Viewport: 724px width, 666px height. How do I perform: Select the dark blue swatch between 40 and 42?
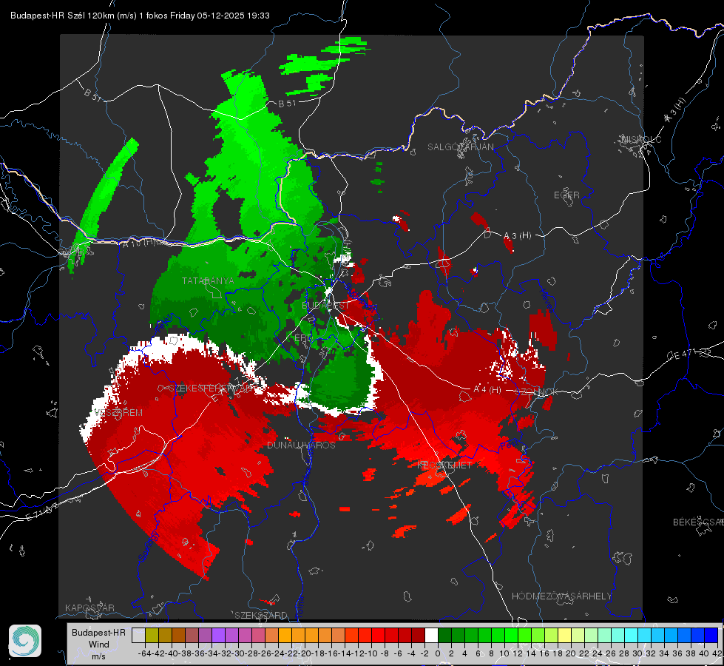tap(711, 635)
